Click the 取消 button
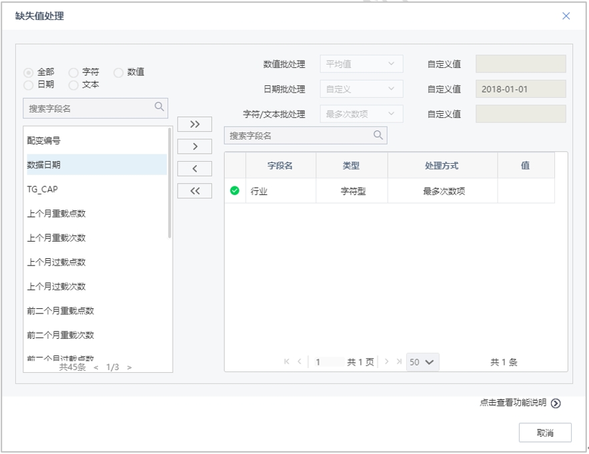 point(544,431)
